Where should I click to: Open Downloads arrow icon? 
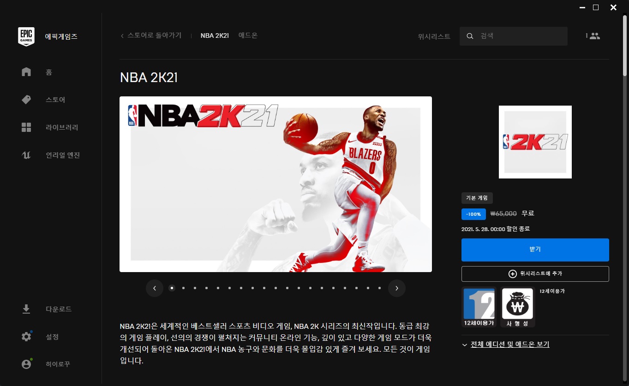point(26,309)
